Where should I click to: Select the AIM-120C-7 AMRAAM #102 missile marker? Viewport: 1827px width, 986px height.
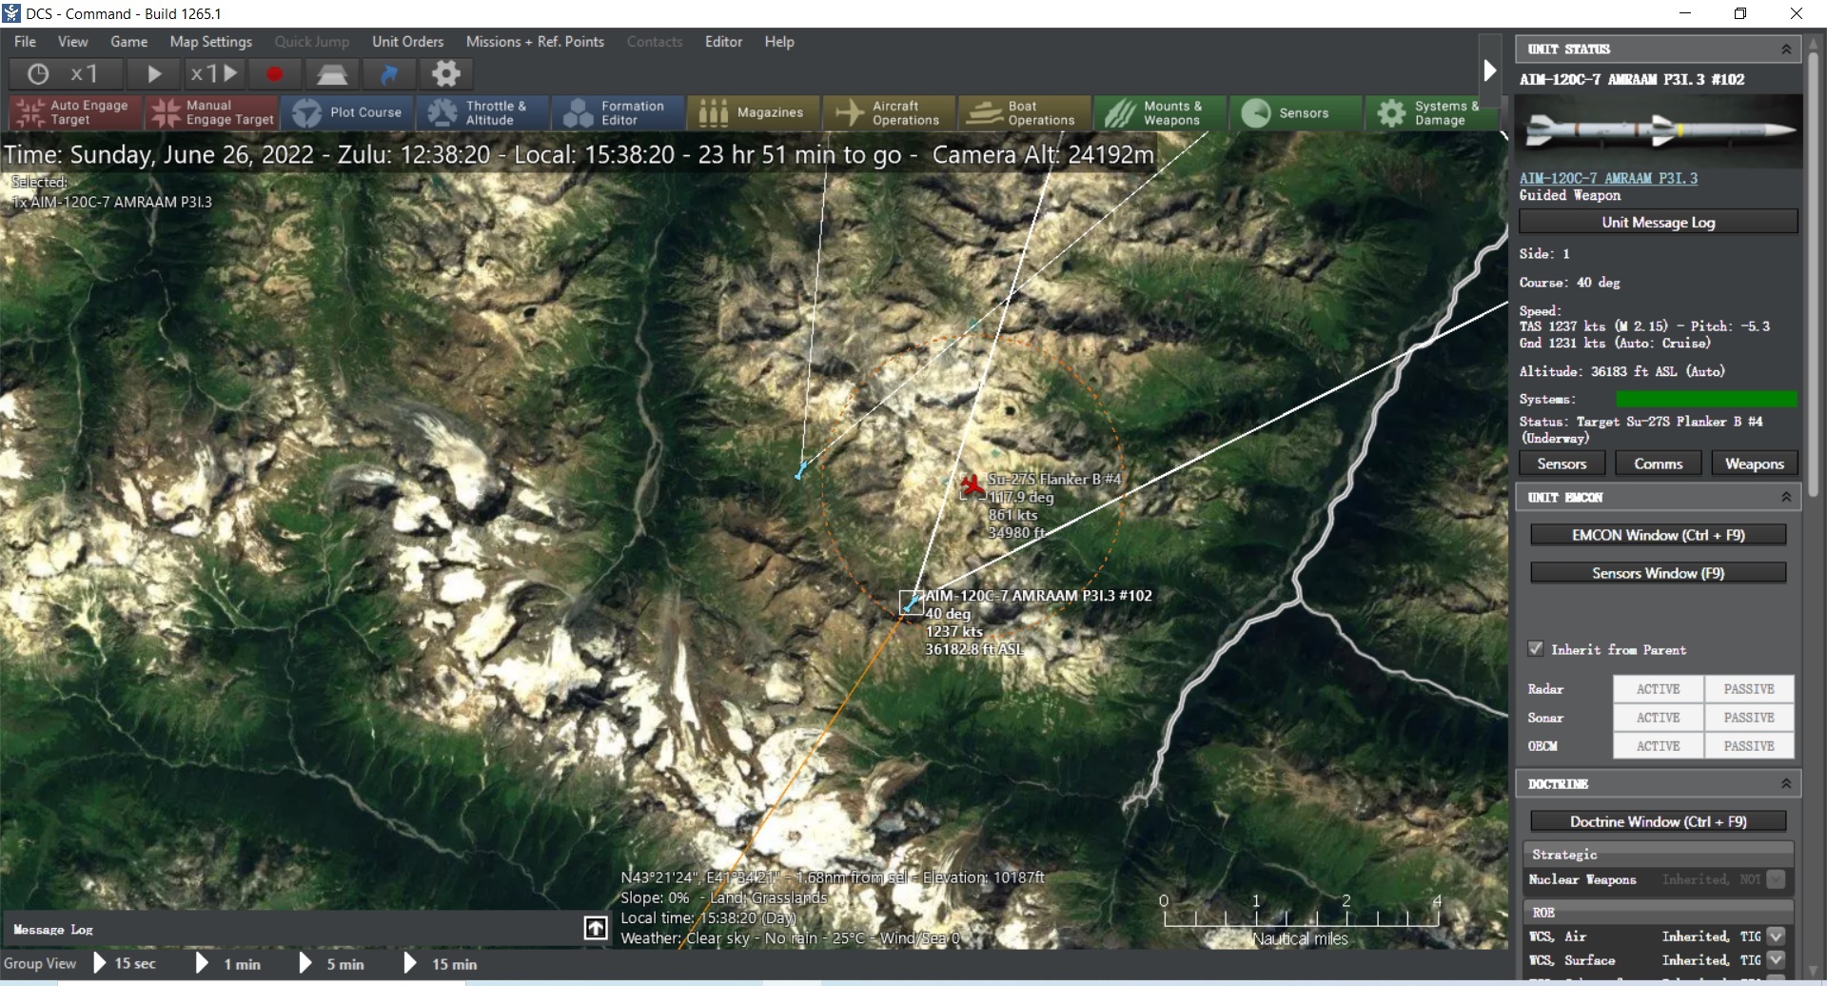click(x=911, y=602)
